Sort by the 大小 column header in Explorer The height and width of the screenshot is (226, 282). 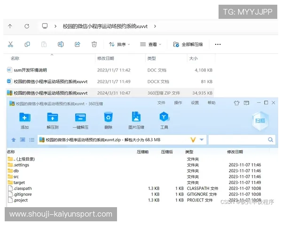[193, 58]
